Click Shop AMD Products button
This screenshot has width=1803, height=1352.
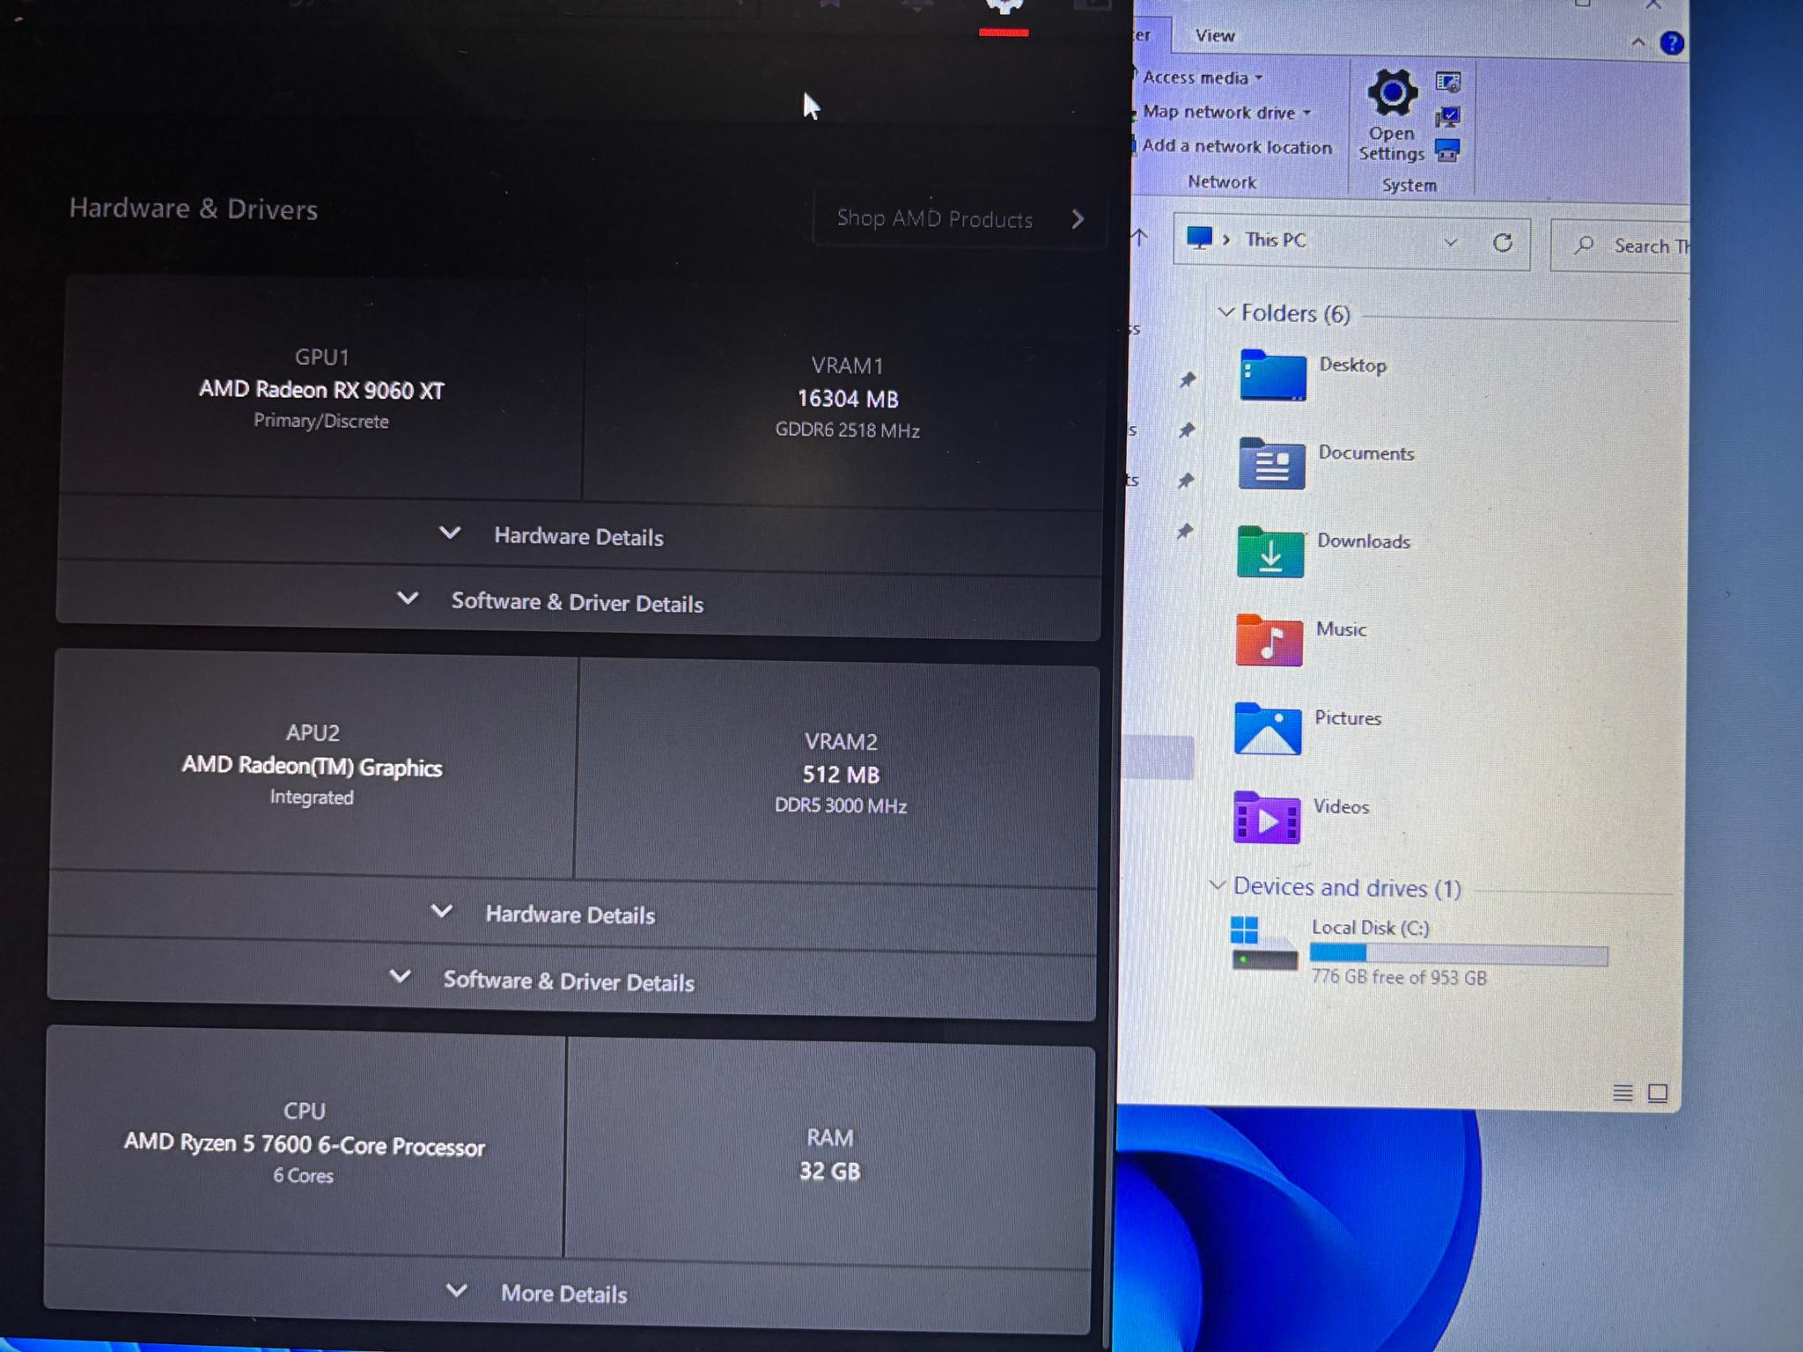(x=959, y=218)
